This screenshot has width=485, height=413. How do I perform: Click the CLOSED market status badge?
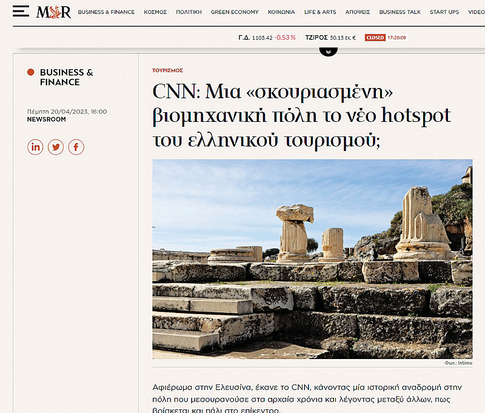point(375,38)
